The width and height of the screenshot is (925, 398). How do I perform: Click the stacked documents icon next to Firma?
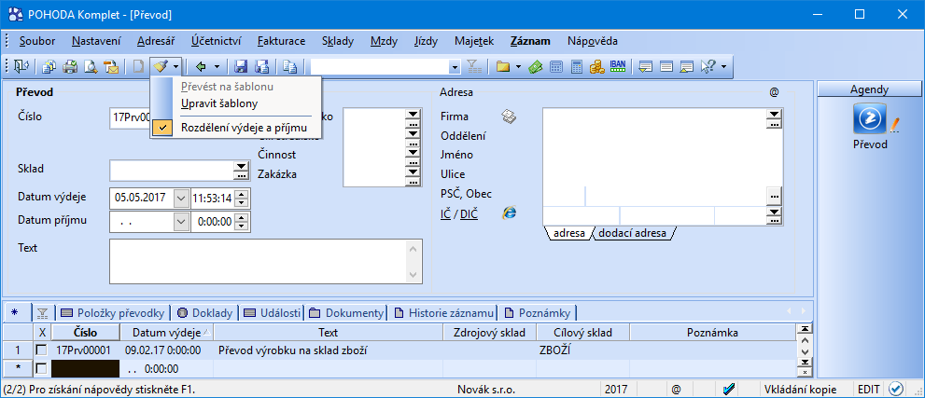(509, 117)
